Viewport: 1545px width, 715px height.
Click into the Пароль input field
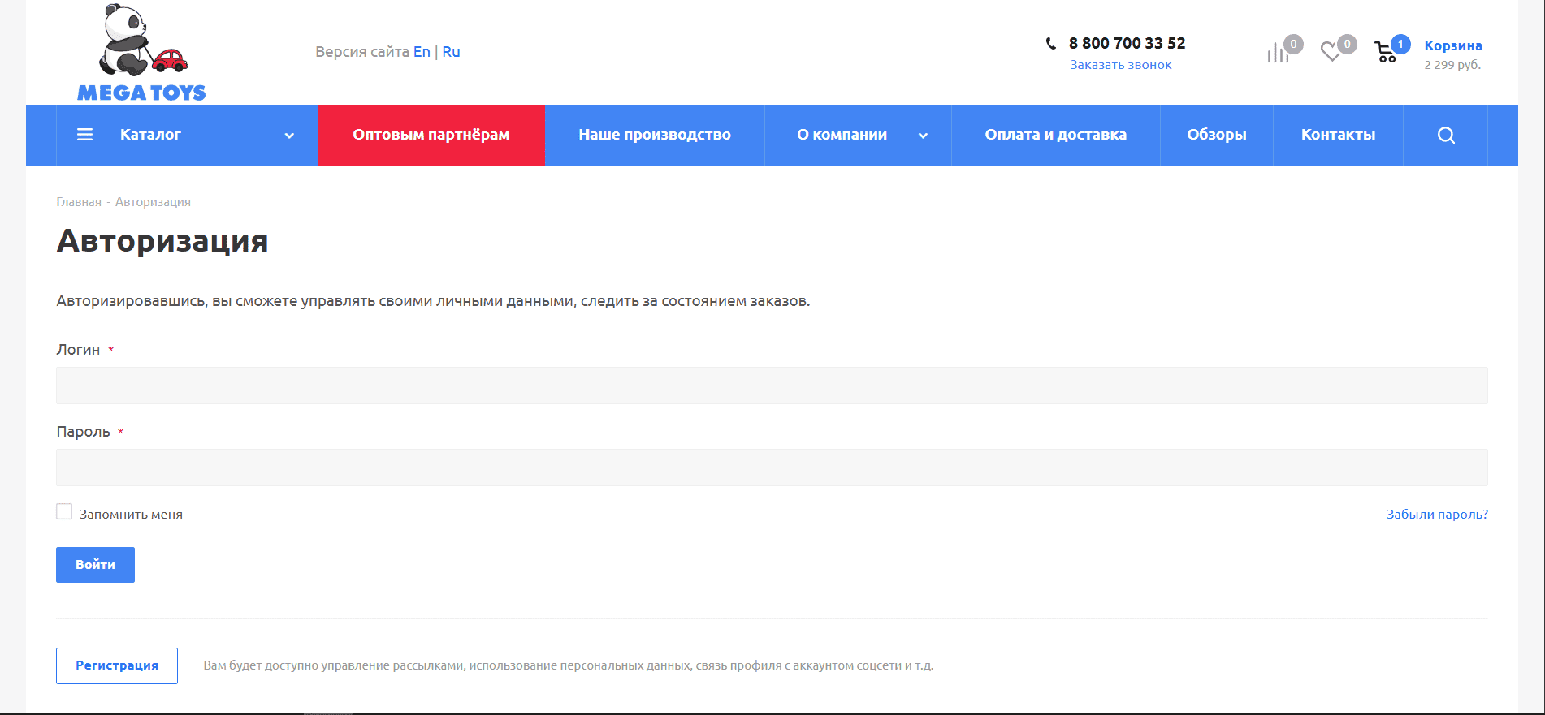[772, 467]
